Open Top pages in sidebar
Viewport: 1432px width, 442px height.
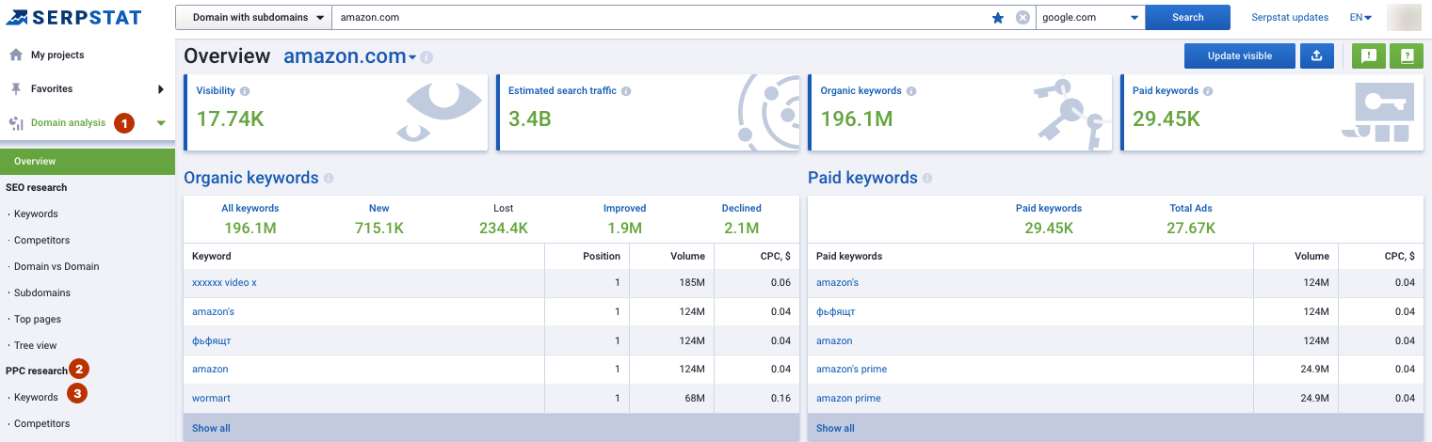click(38, 319)
